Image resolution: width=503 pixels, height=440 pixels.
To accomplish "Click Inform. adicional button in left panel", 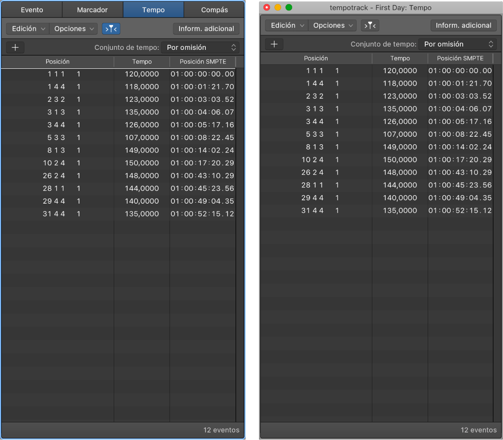I will (206, 29).
